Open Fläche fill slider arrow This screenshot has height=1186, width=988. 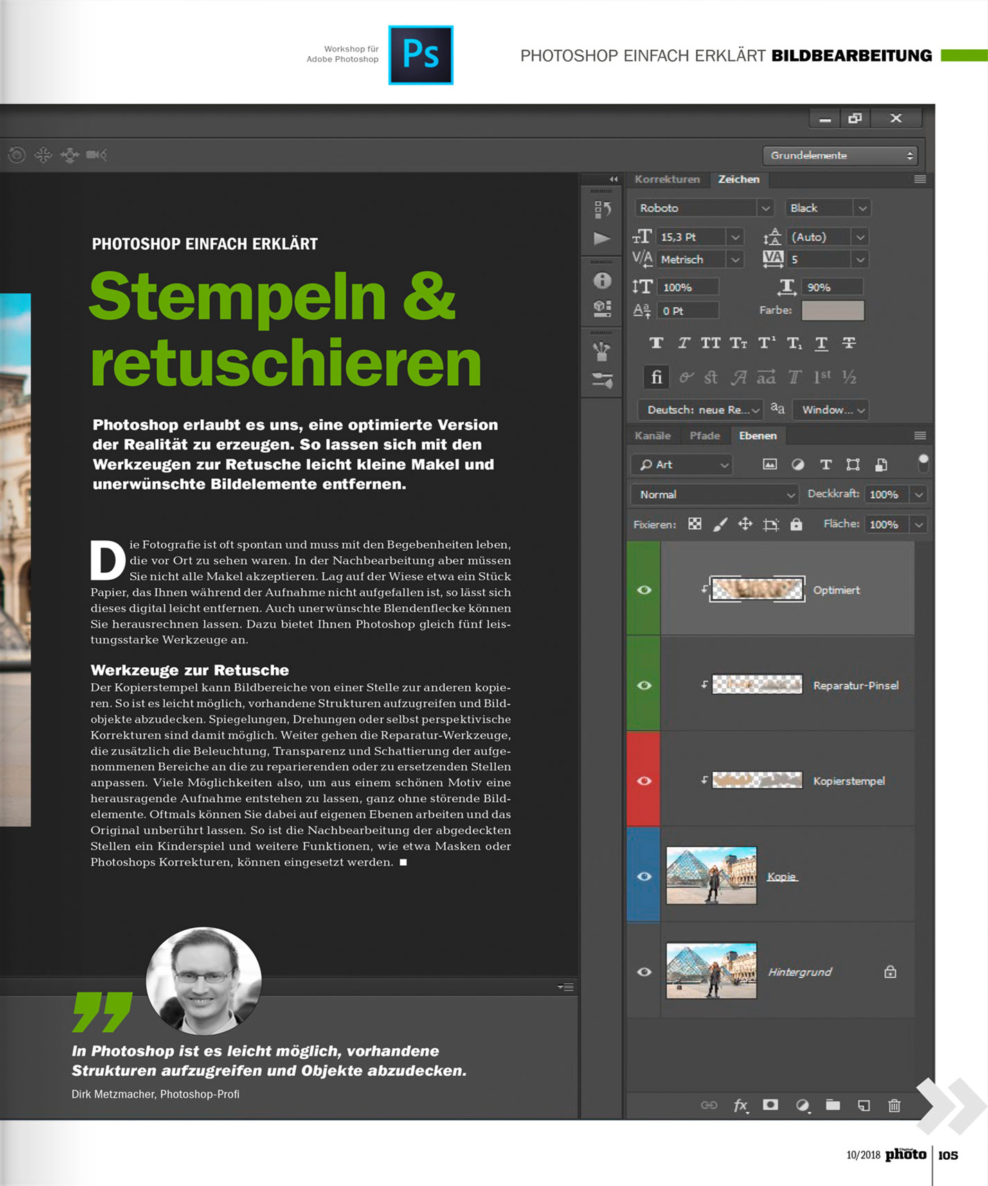(919, 524)
